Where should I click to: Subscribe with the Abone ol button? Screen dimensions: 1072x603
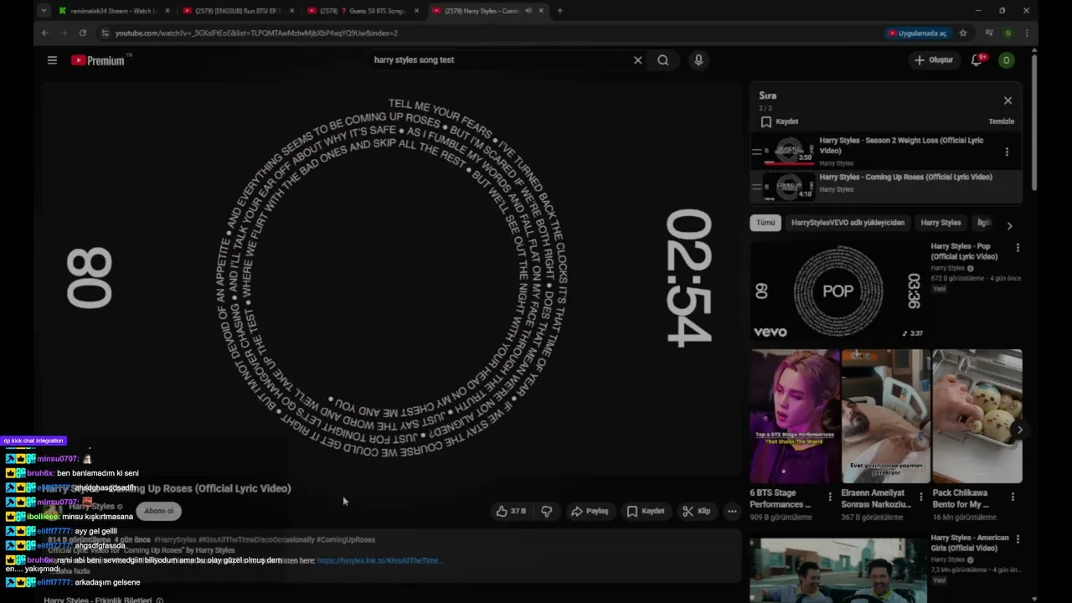pyautogui.click(x=158, y=511)
